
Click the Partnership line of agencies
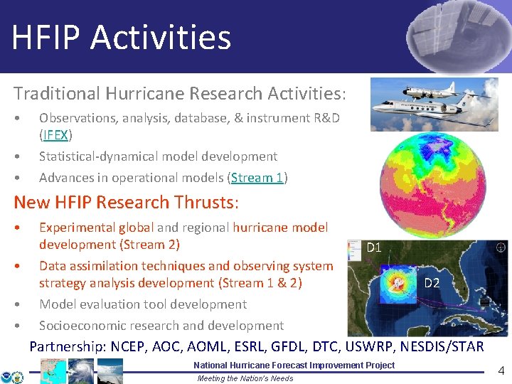pyautogui.click(x=257, y=346)
